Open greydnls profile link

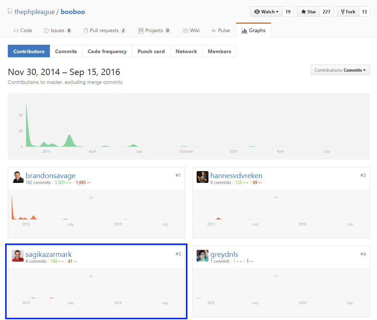[224, 254]
